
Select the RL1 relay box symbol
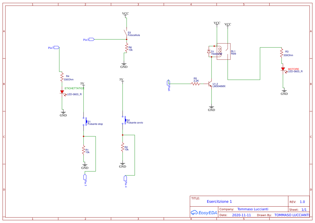224,51
